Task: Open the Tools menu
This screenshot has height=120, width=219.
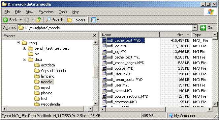Action: [63, 12]
